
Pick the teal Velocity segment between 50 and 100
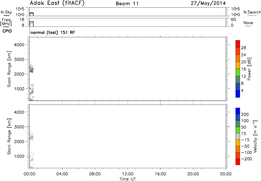238,124
